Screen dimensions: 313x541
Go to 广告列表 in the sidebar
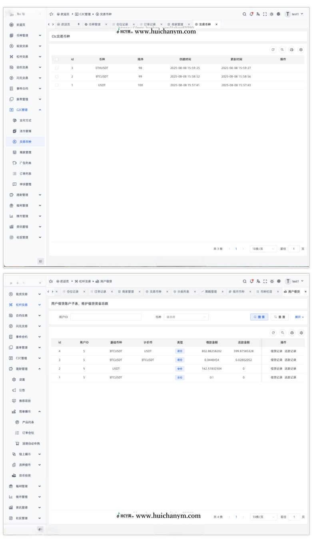coord(25,163)
